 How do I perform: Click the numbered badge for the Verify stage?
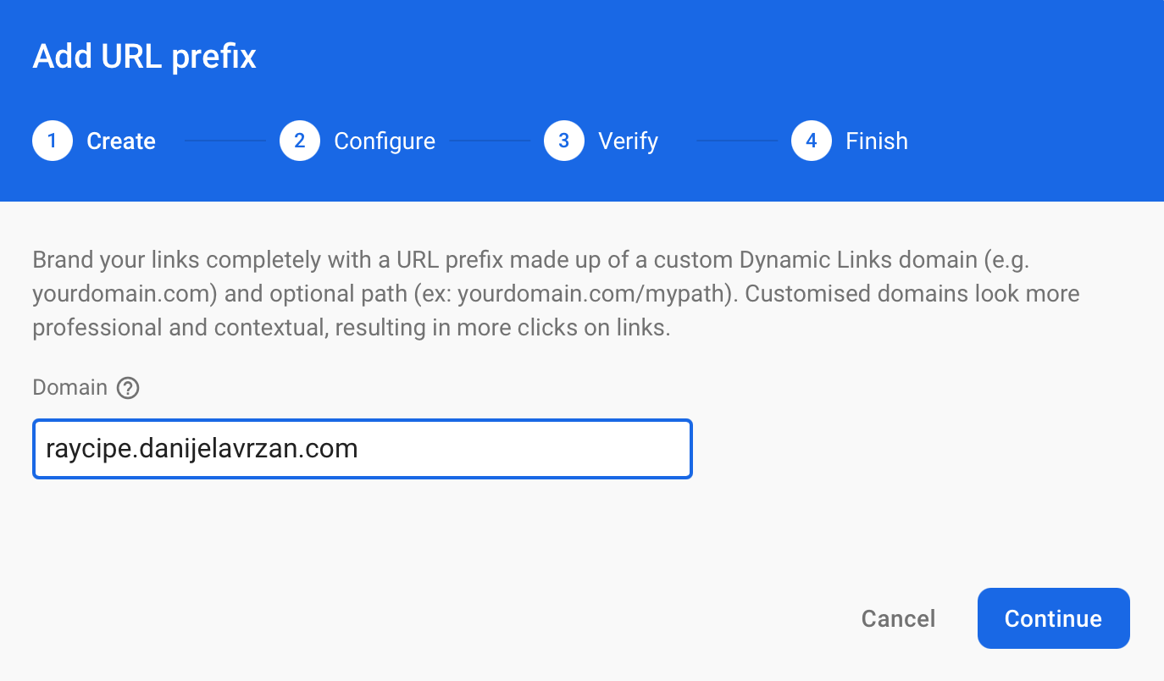(x=563, y=141)
